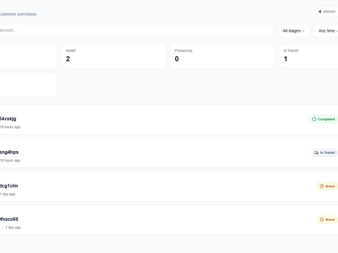Click the circle icon in Completed badge
The height and width of the screenshot is (253, 338).
[x=314, y=119]
